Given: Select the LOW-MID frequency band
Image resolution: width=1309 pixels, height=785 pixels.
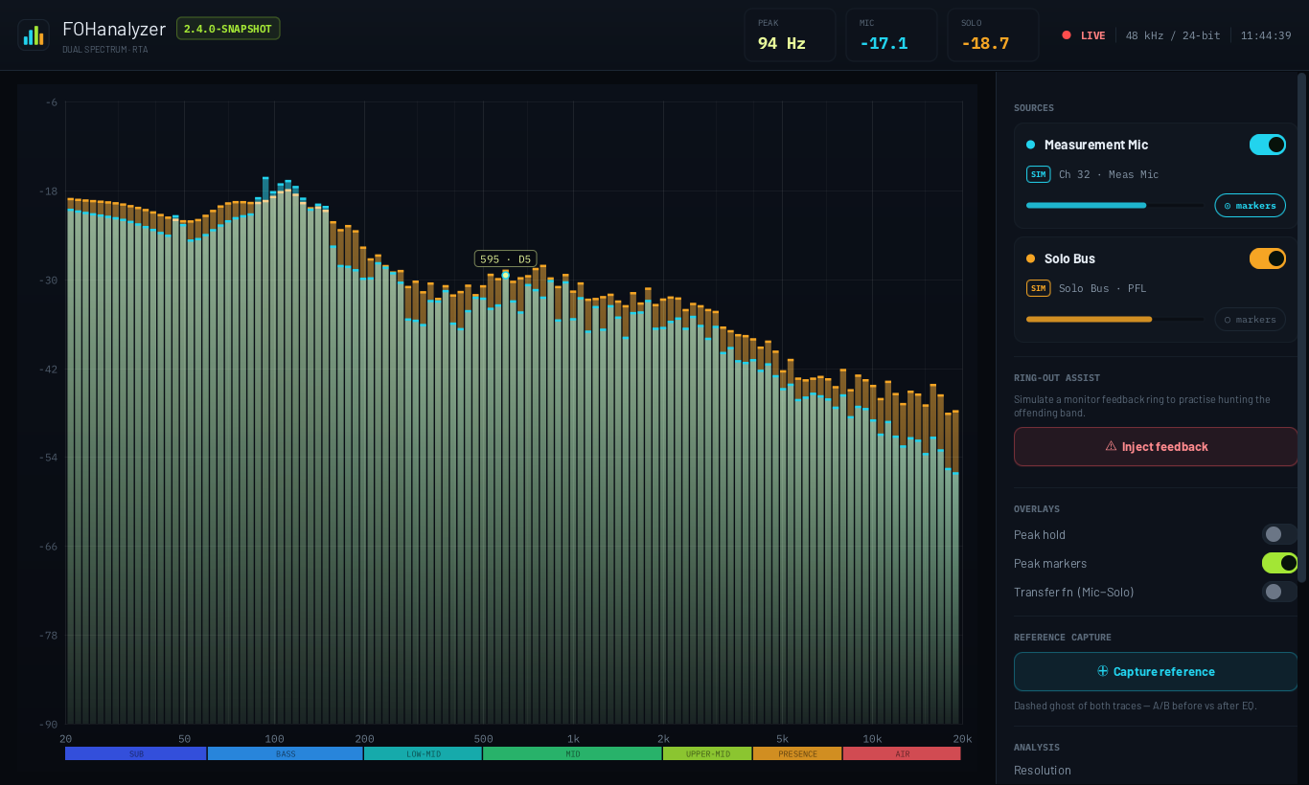Looking at the screenshot, I should (x=423, y=753).
